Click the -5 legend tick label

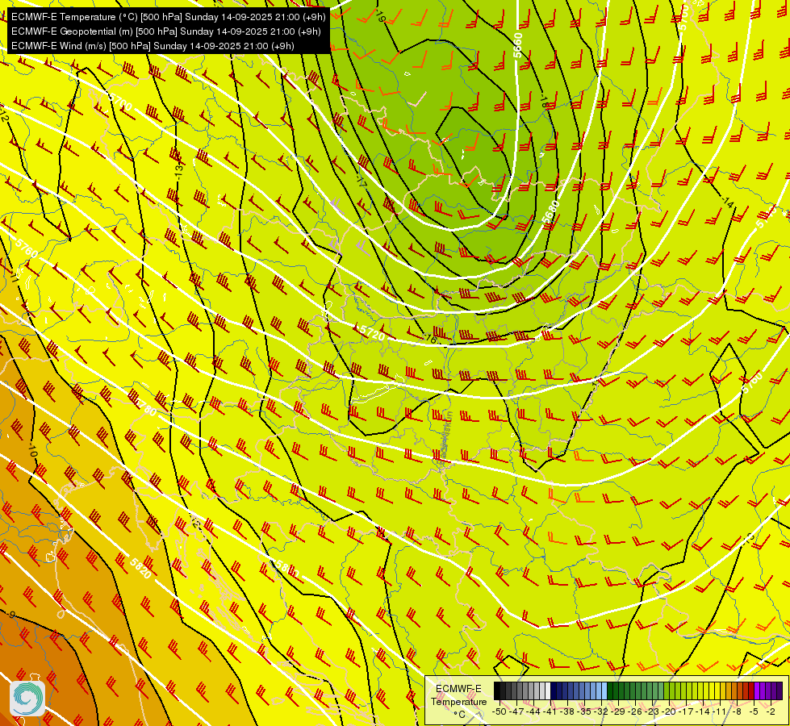(x=754, y=712)
